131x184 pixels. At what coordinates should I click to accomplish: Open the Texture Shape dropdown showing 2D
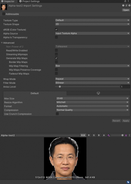point(92,24)
